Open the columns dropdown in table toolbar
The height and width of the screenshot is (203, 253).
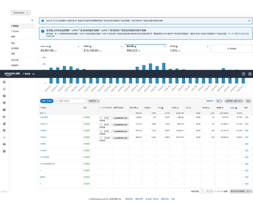pos(219,101)
